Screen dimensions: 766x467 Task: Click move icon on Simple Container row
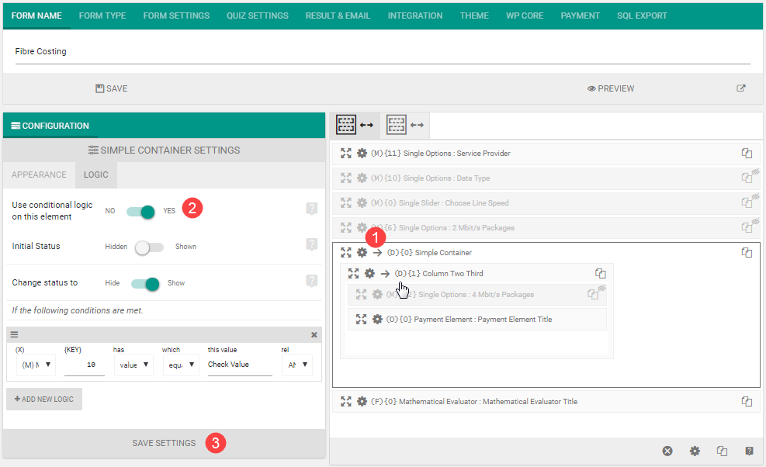point(346,253)
